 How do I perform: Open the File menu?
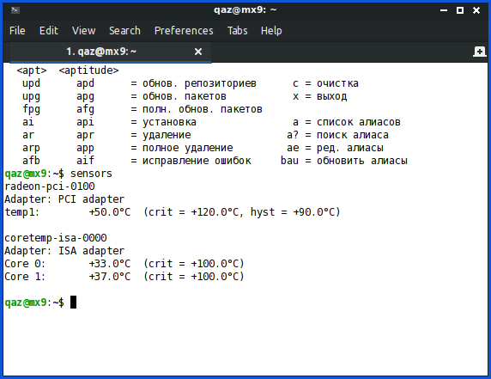(x=17, y=31)
